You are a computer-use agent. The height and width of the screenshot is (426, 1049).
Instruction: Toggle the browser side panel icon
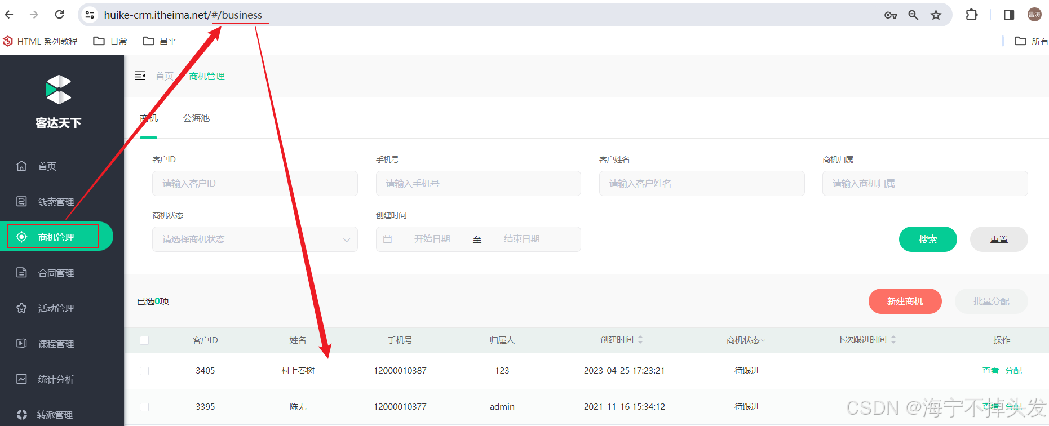(1009, 15)
